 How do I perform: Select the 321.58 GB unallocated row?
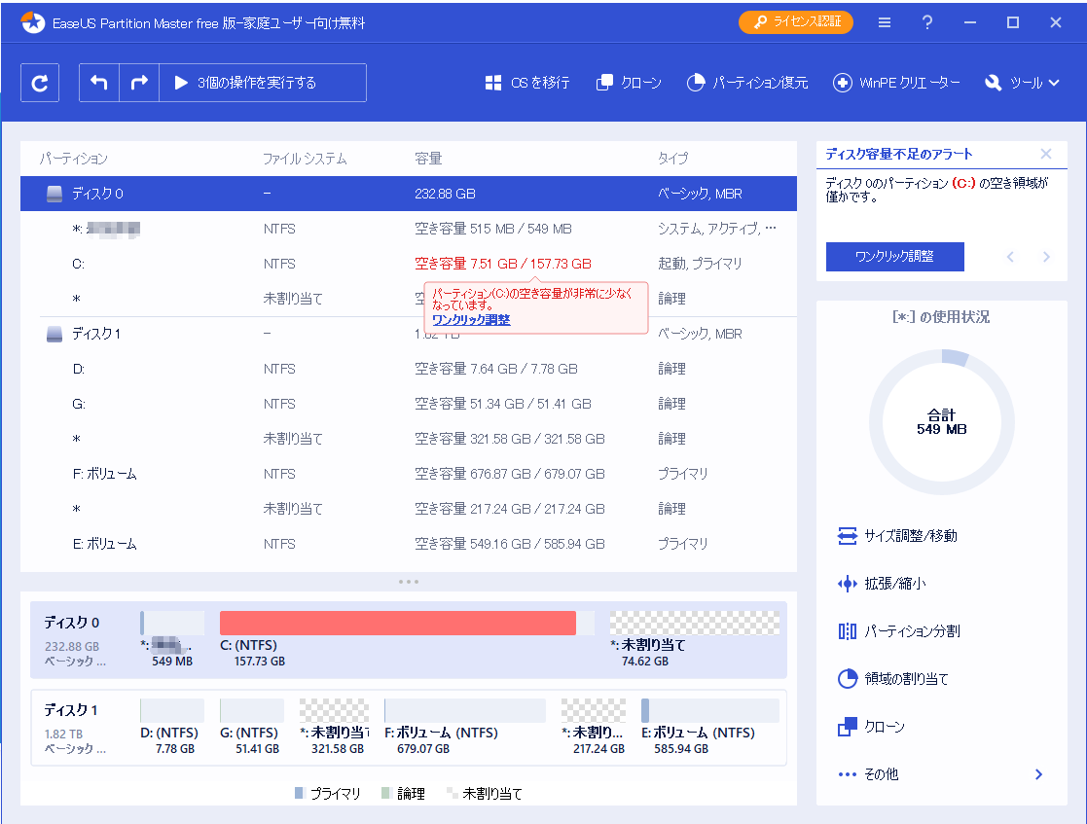409,439
